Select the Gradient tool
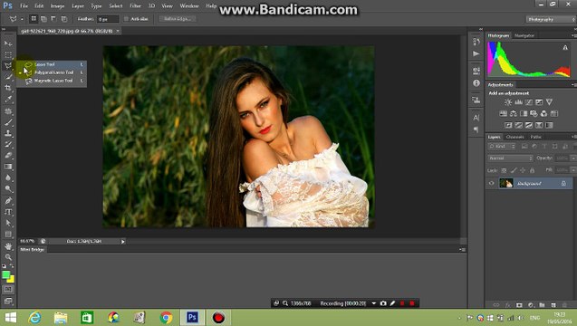 tap(8, 167)
